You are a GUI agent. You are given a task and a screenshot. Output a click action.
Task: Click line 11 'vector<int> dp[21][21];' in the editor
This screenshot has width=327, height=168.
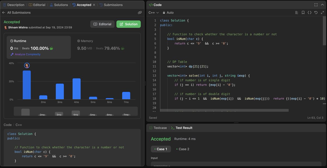188,67
